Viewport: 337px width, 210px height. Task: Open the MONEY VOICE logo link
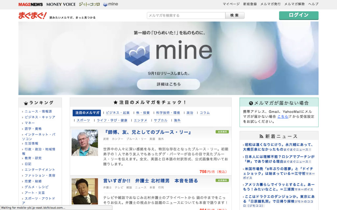[61, 4]
